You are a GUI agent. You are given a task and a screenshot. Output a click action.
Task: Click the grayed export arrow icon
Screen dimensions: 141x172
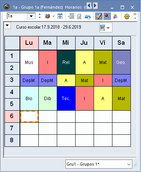[71, 16]
